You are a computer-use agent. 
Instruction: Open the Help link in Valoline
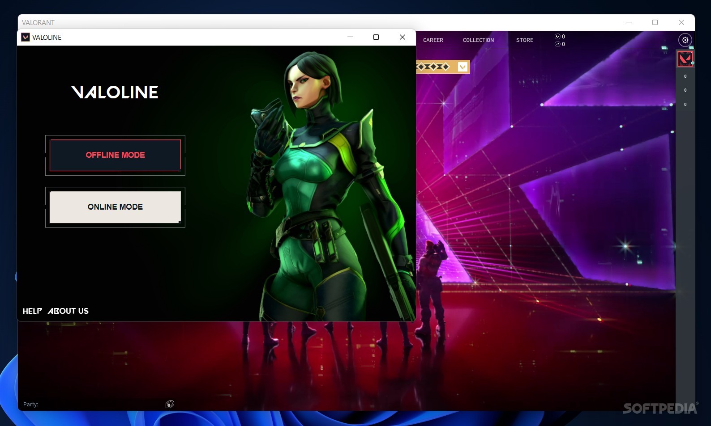point(32,311)
